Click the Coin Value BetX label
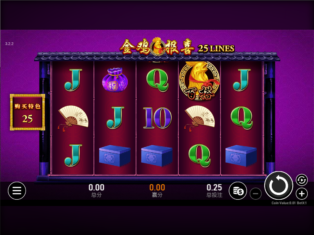Image resolution: width=314 pixels, height=235 pixels. [x=289, y=203]
